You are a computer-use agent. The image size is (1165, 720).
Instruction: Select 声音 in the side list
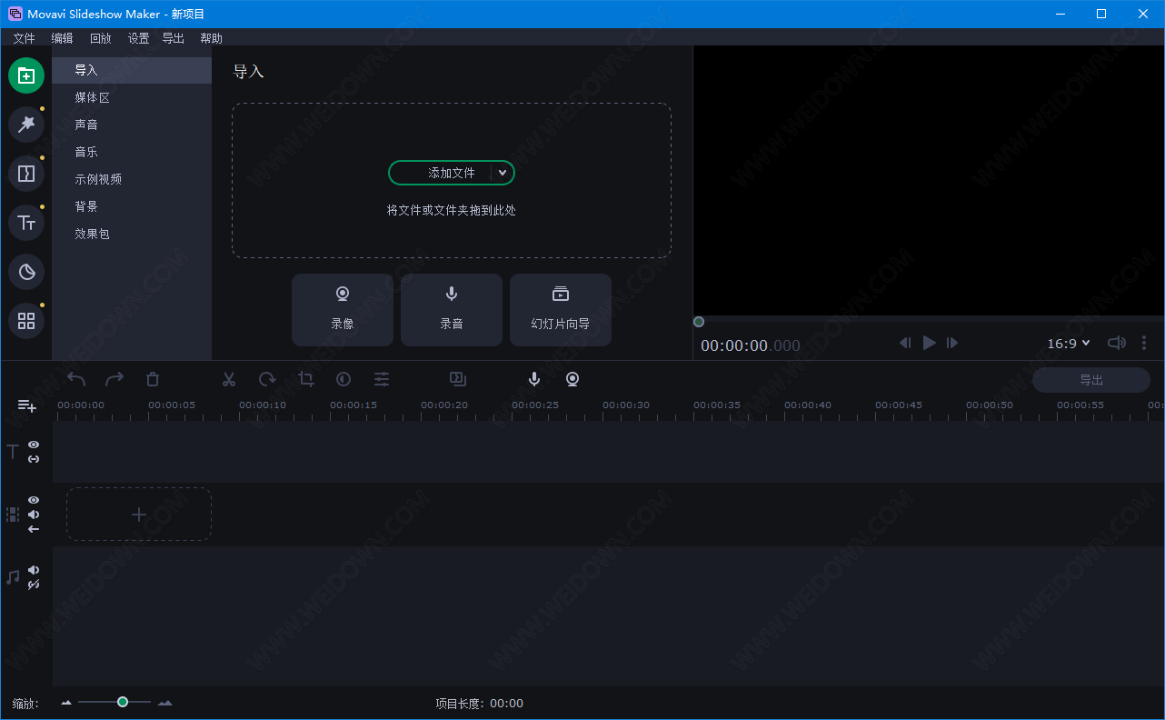[132, 125]
